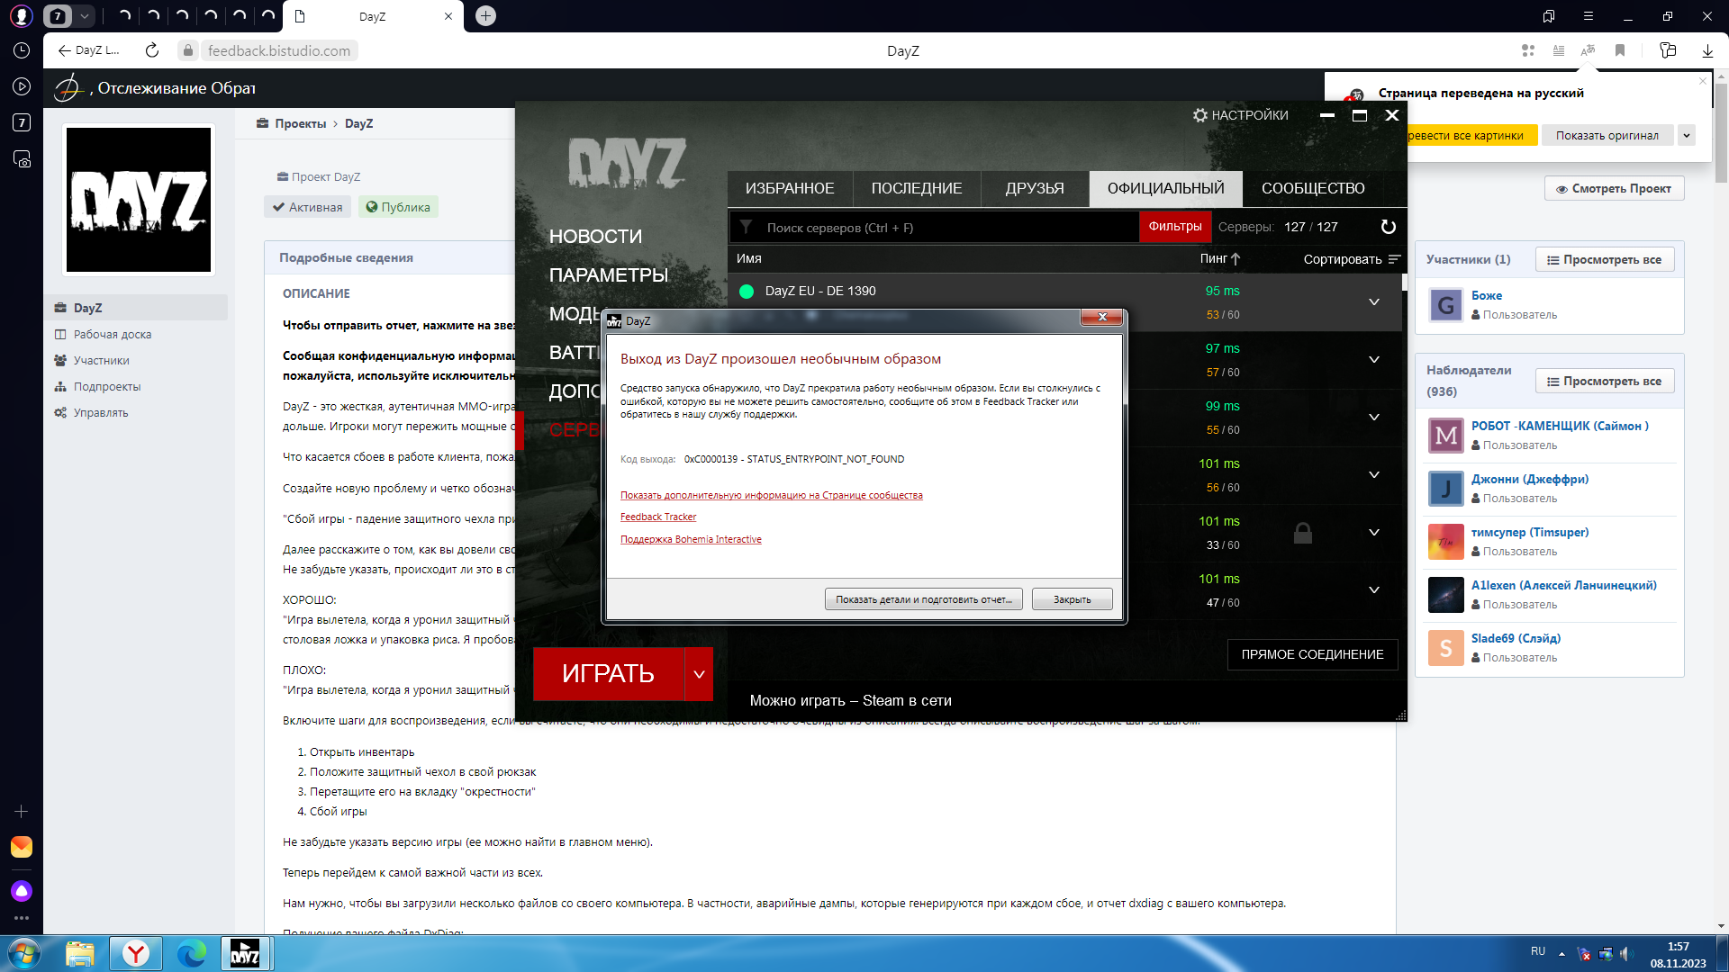The width and height of the screenshot is (1729, 972).
Task: Click the page translate icon in address bar
Action: tap(1589, 50)
